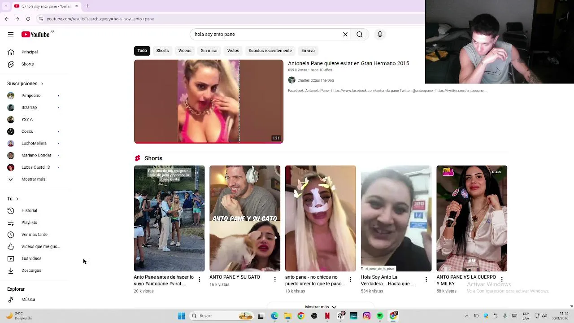Open Anto Pane antes de hacer lo suyo title

click(x=164, y=280)
